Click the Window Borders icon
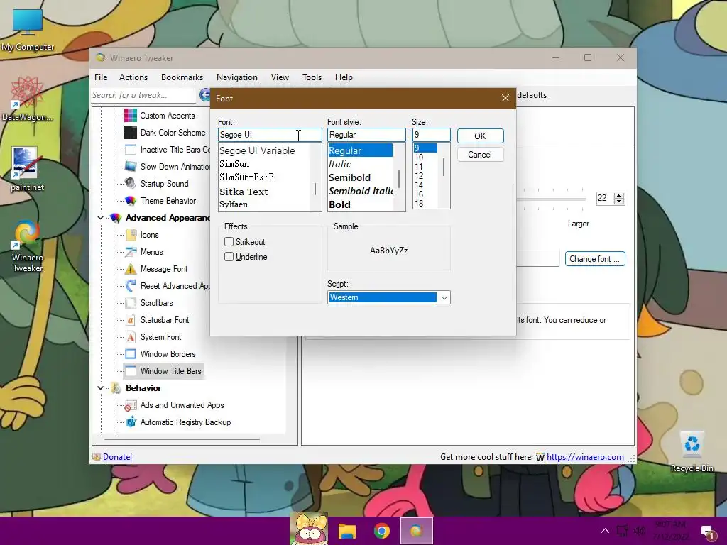This screenshot has width=727, height=545. tap(131, 354)
